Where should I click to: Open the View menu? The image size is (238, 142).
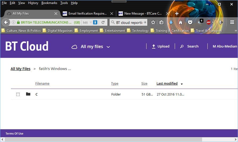(x=22, y=3)
